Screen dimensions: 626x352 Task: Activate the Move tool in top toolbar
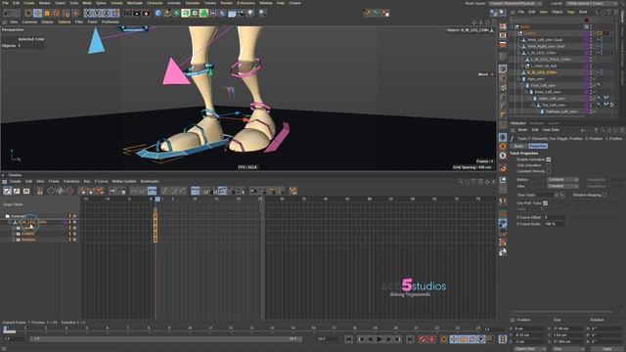[37, 13]
